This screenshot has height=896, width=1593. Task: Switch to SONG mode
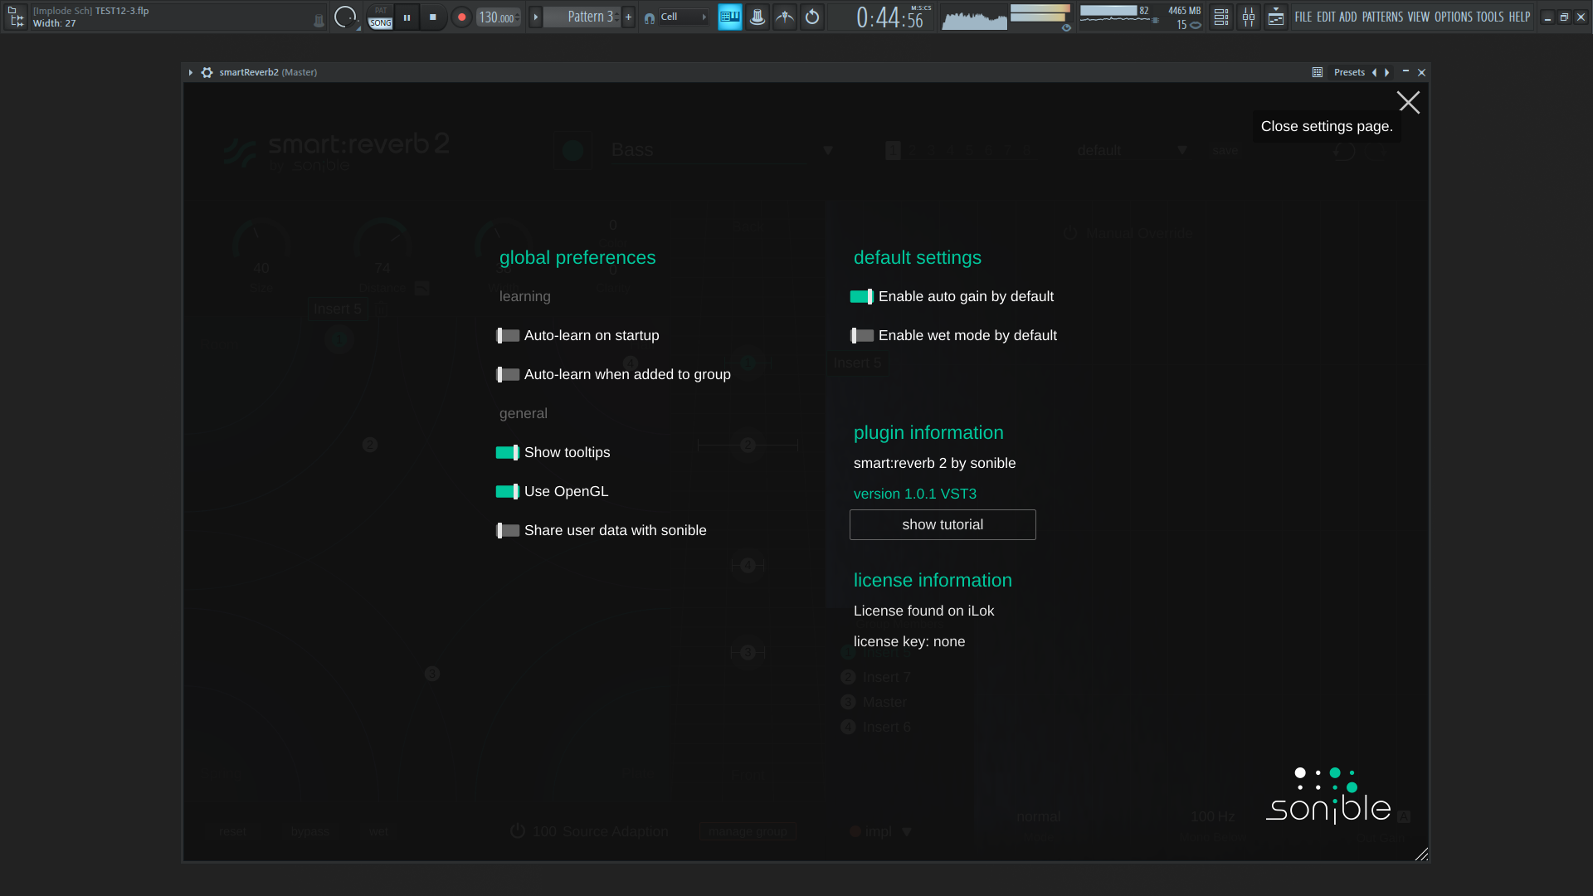(x=381, y=23)
